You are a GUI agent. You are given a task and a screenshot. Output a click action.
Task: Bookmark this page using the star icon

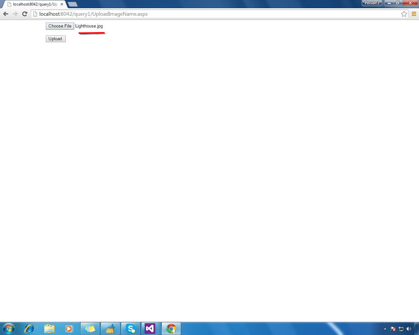pos(404,14)
